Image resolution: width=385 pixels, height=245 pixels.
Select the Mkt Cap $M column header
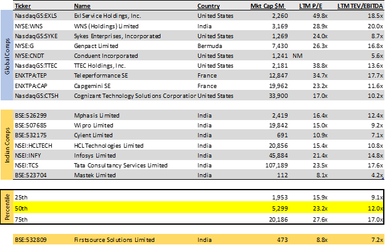[267, 6]
